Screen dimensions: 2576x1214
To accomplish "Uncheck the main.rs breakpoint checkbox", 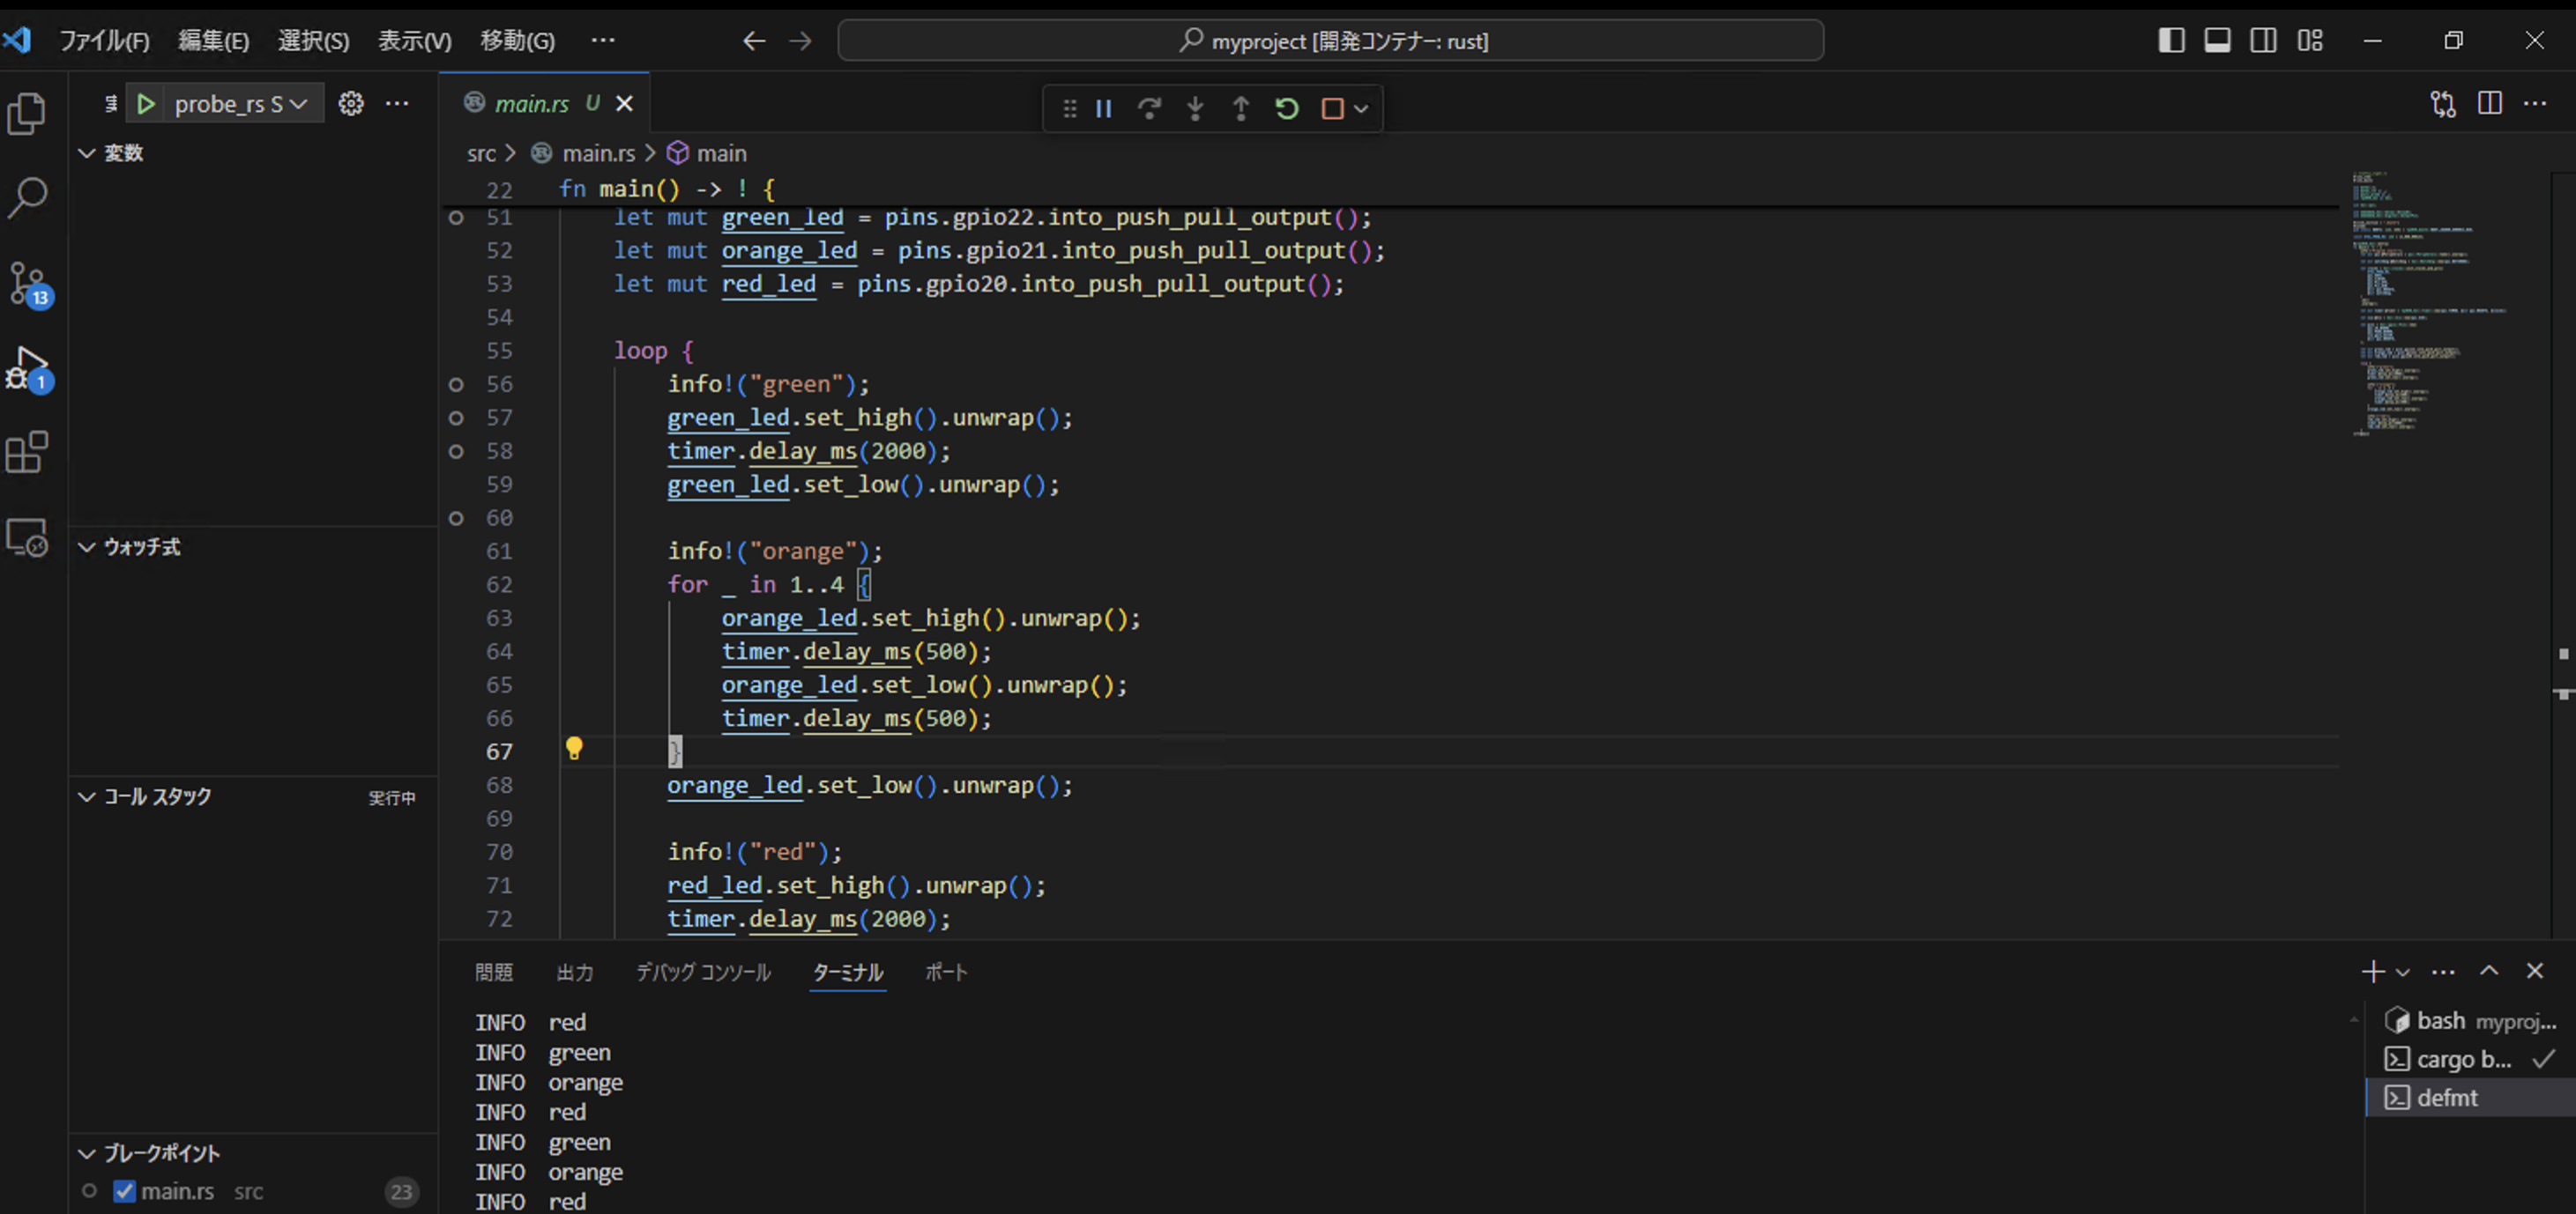I will [124, 1191].
